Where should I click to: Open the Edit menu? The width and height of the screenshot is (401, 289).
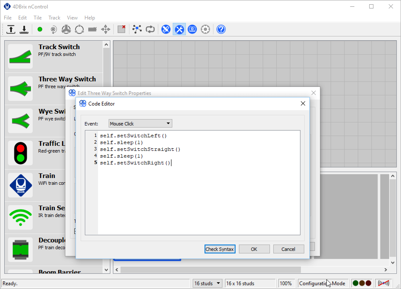coord(22,18)
